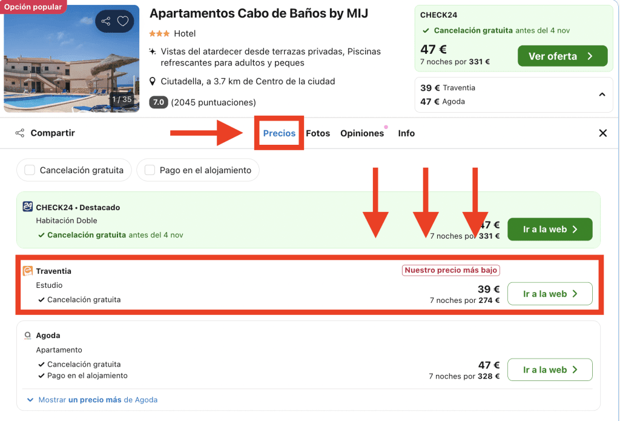The image size is (620, 421).
Task: Enable the Cancelación gratuita filter checkbox
Action: pyautogui.click(x=30, y=170)
